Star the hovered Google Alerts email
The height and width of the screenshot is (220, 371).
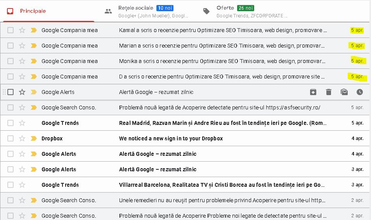coord(22,92)
